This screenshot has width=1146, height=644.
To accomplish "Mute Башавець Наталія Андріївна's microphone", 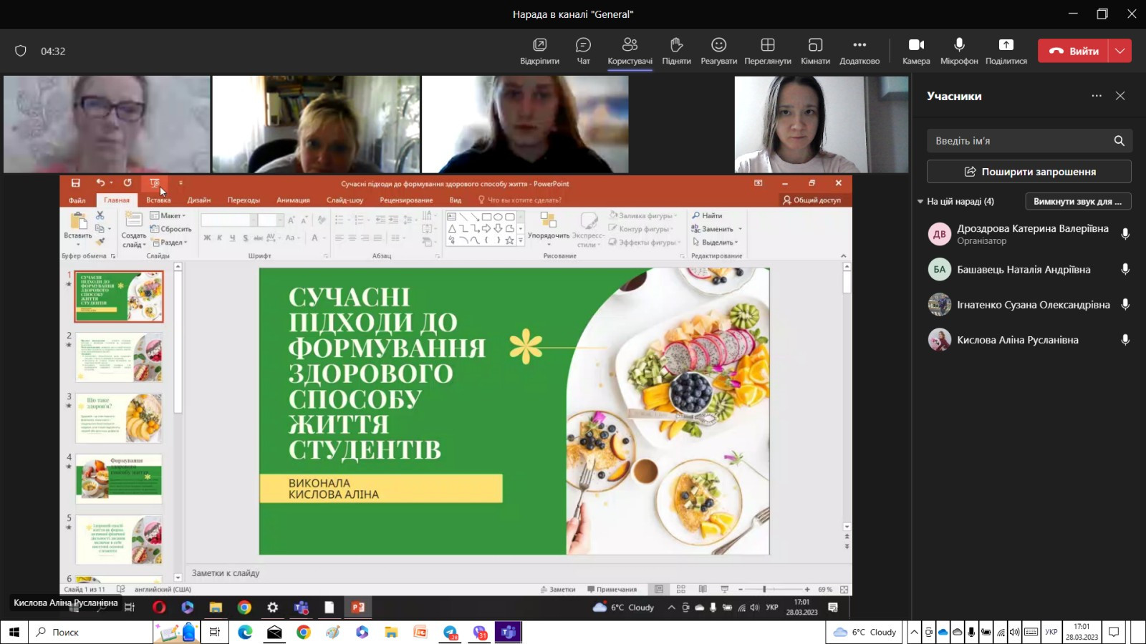I will click(1125, 270).
